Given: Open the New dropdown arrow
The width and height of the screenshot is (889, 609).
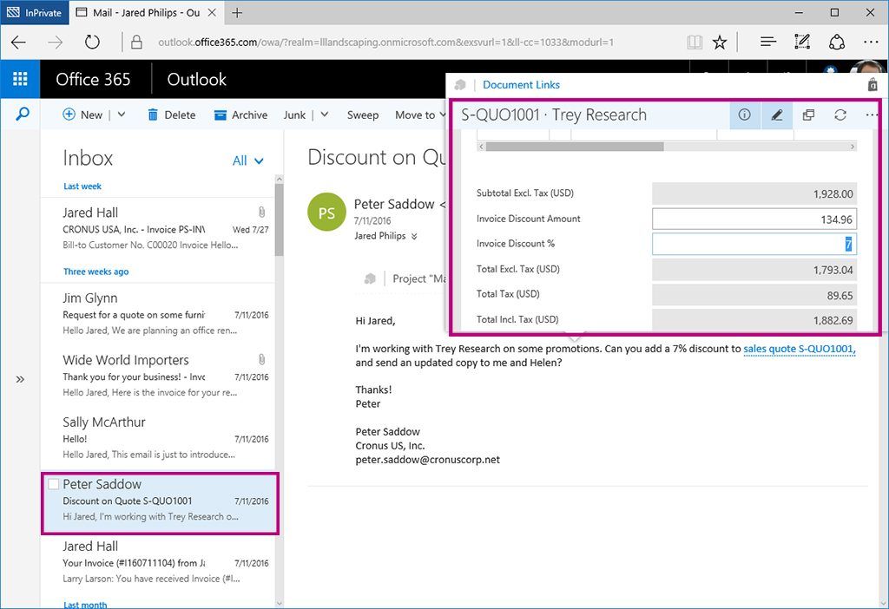Looking at the screenshot, I should point(122,115).
